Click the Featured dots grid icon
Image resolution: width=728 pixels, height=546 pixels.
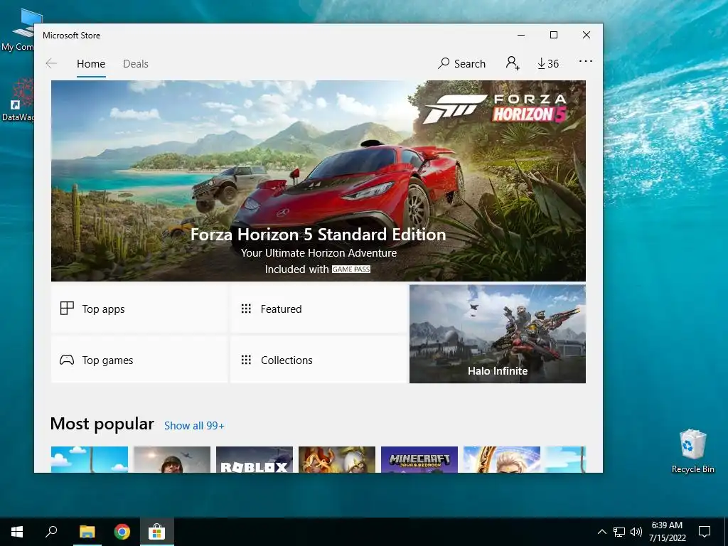click(x=246, y=309)
